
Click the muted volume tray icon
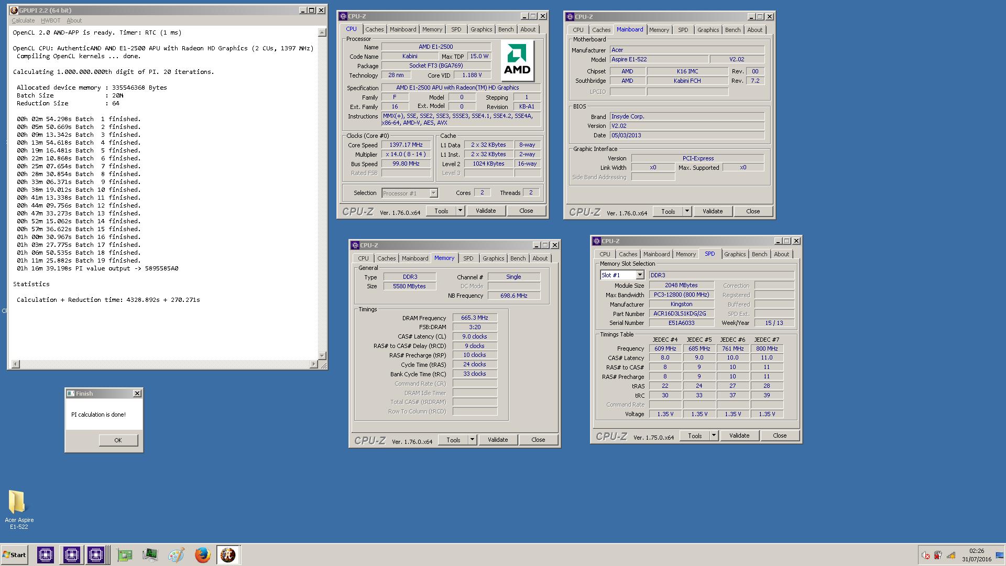(925, 556)
